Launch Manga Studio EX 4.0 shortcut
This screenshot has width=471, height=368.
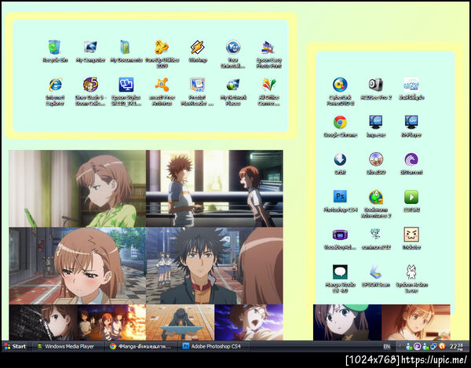click(340, 272)
